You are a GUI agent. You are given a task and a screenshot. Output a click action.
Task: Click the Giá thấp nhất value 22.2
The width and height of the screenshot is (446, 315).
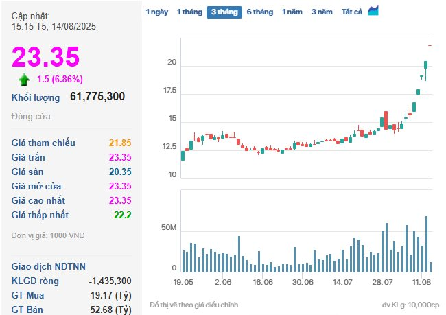tap(123, 215)
